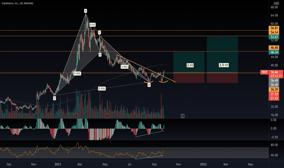Click the orange 36.29 price tag
This screenshot has width=284, height=168.
tap(274, 89)
